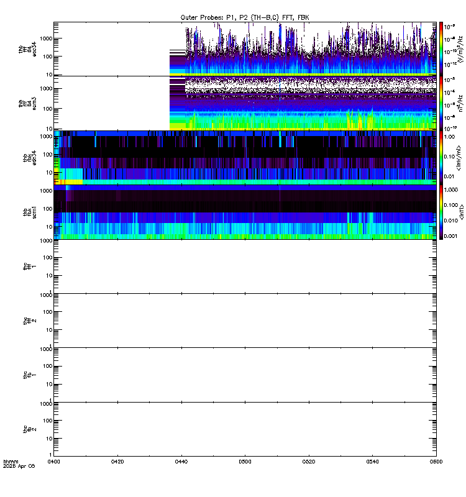
Task: Click the 100 y-axis tick of thb fbk scm1
Action: pos(48,209)
